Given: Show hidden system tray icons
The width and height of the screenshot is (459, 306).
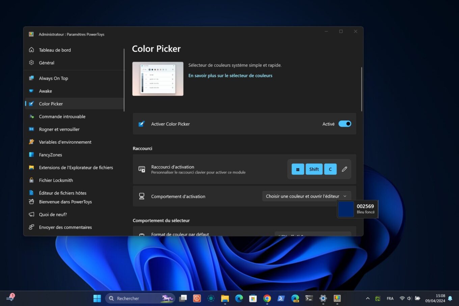Looking at the screenshot, I should click(x=368, y=298).
